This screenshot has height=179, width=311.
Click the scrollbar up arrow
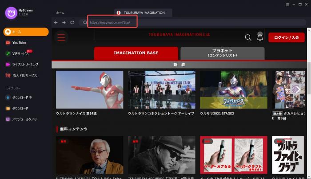point(309,30)
